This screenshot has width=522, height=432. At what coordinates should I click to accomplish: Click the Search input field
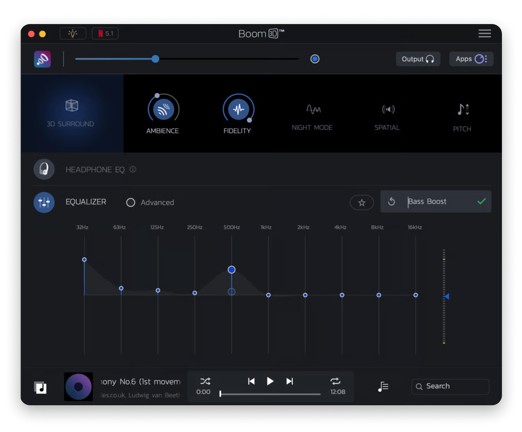click(x=450, y=387)
